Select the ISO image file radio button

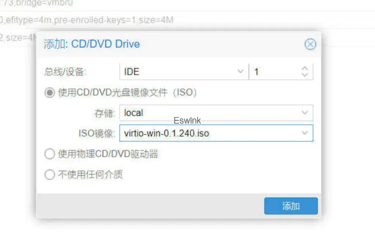[x=50, y=93]
